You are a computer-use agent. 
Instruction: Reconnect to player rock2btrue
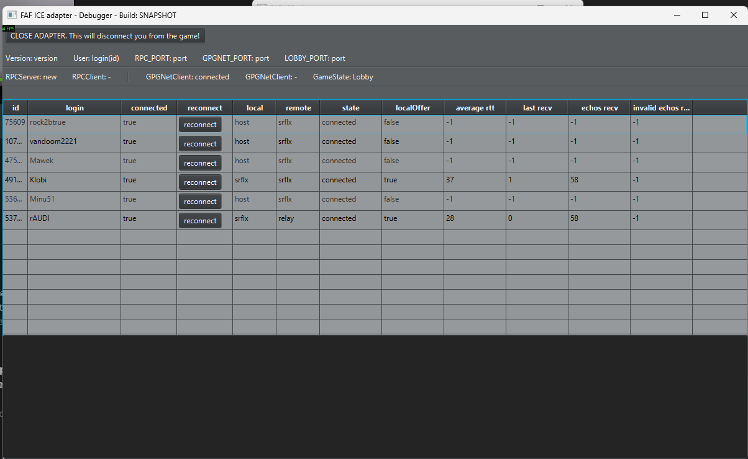click(x=200, y=125)
